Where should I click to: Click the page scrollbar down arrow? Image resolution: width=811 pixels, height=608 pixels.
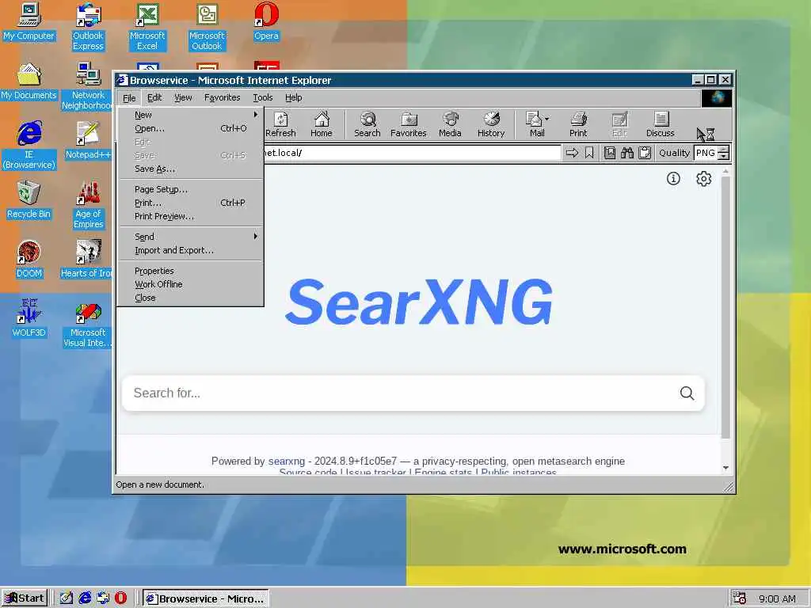(x=725, y=468)
